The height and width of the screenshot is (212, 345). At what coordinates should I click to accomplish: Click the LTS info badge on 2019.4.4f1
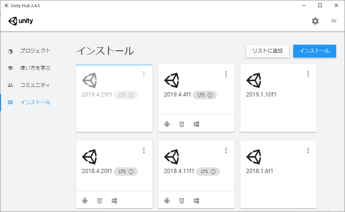205,95
